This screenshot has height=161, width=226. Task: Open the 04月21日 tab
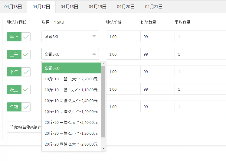coord(154,7)
